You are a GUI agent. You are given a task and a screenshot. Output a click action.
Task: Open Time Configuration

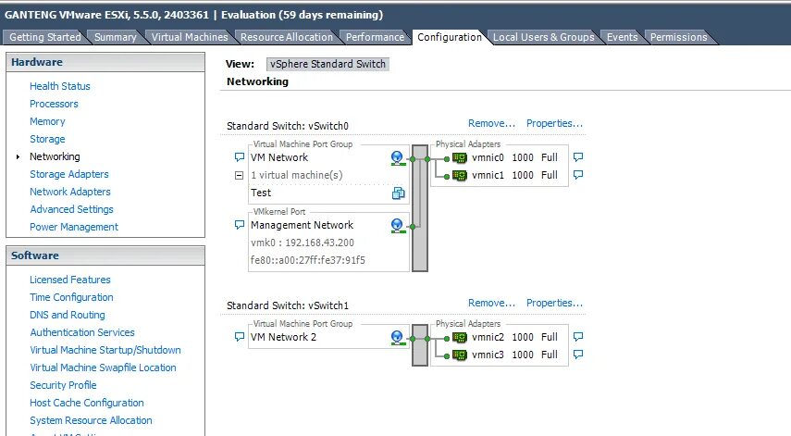coord(71,298)
